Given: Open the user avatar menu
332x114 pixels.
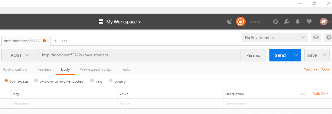Looking at the screenshot, I should pyautogui.click(x=325, y=22).
